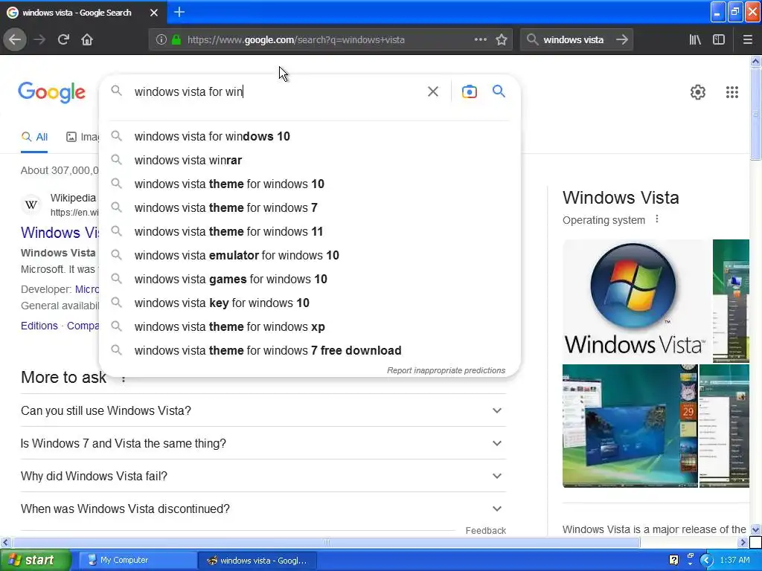Open the Windows Vis Wikipedia result title

60,233
